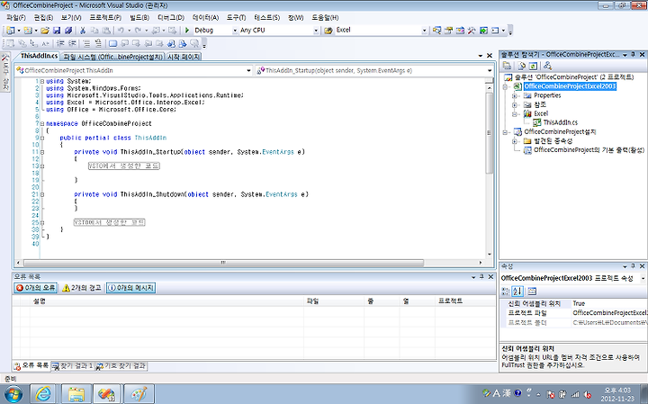Open the 파일(F) menu
Image resolution: width=648 pixels, height=404 pixels.
[16, 18]
